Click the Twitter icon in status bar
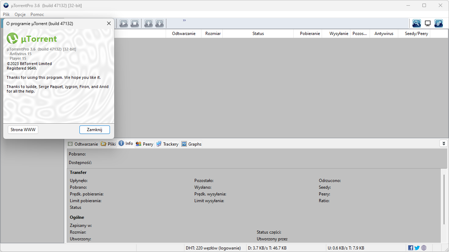The width and height of the screenshot is (449, 252). click(417, 248)
